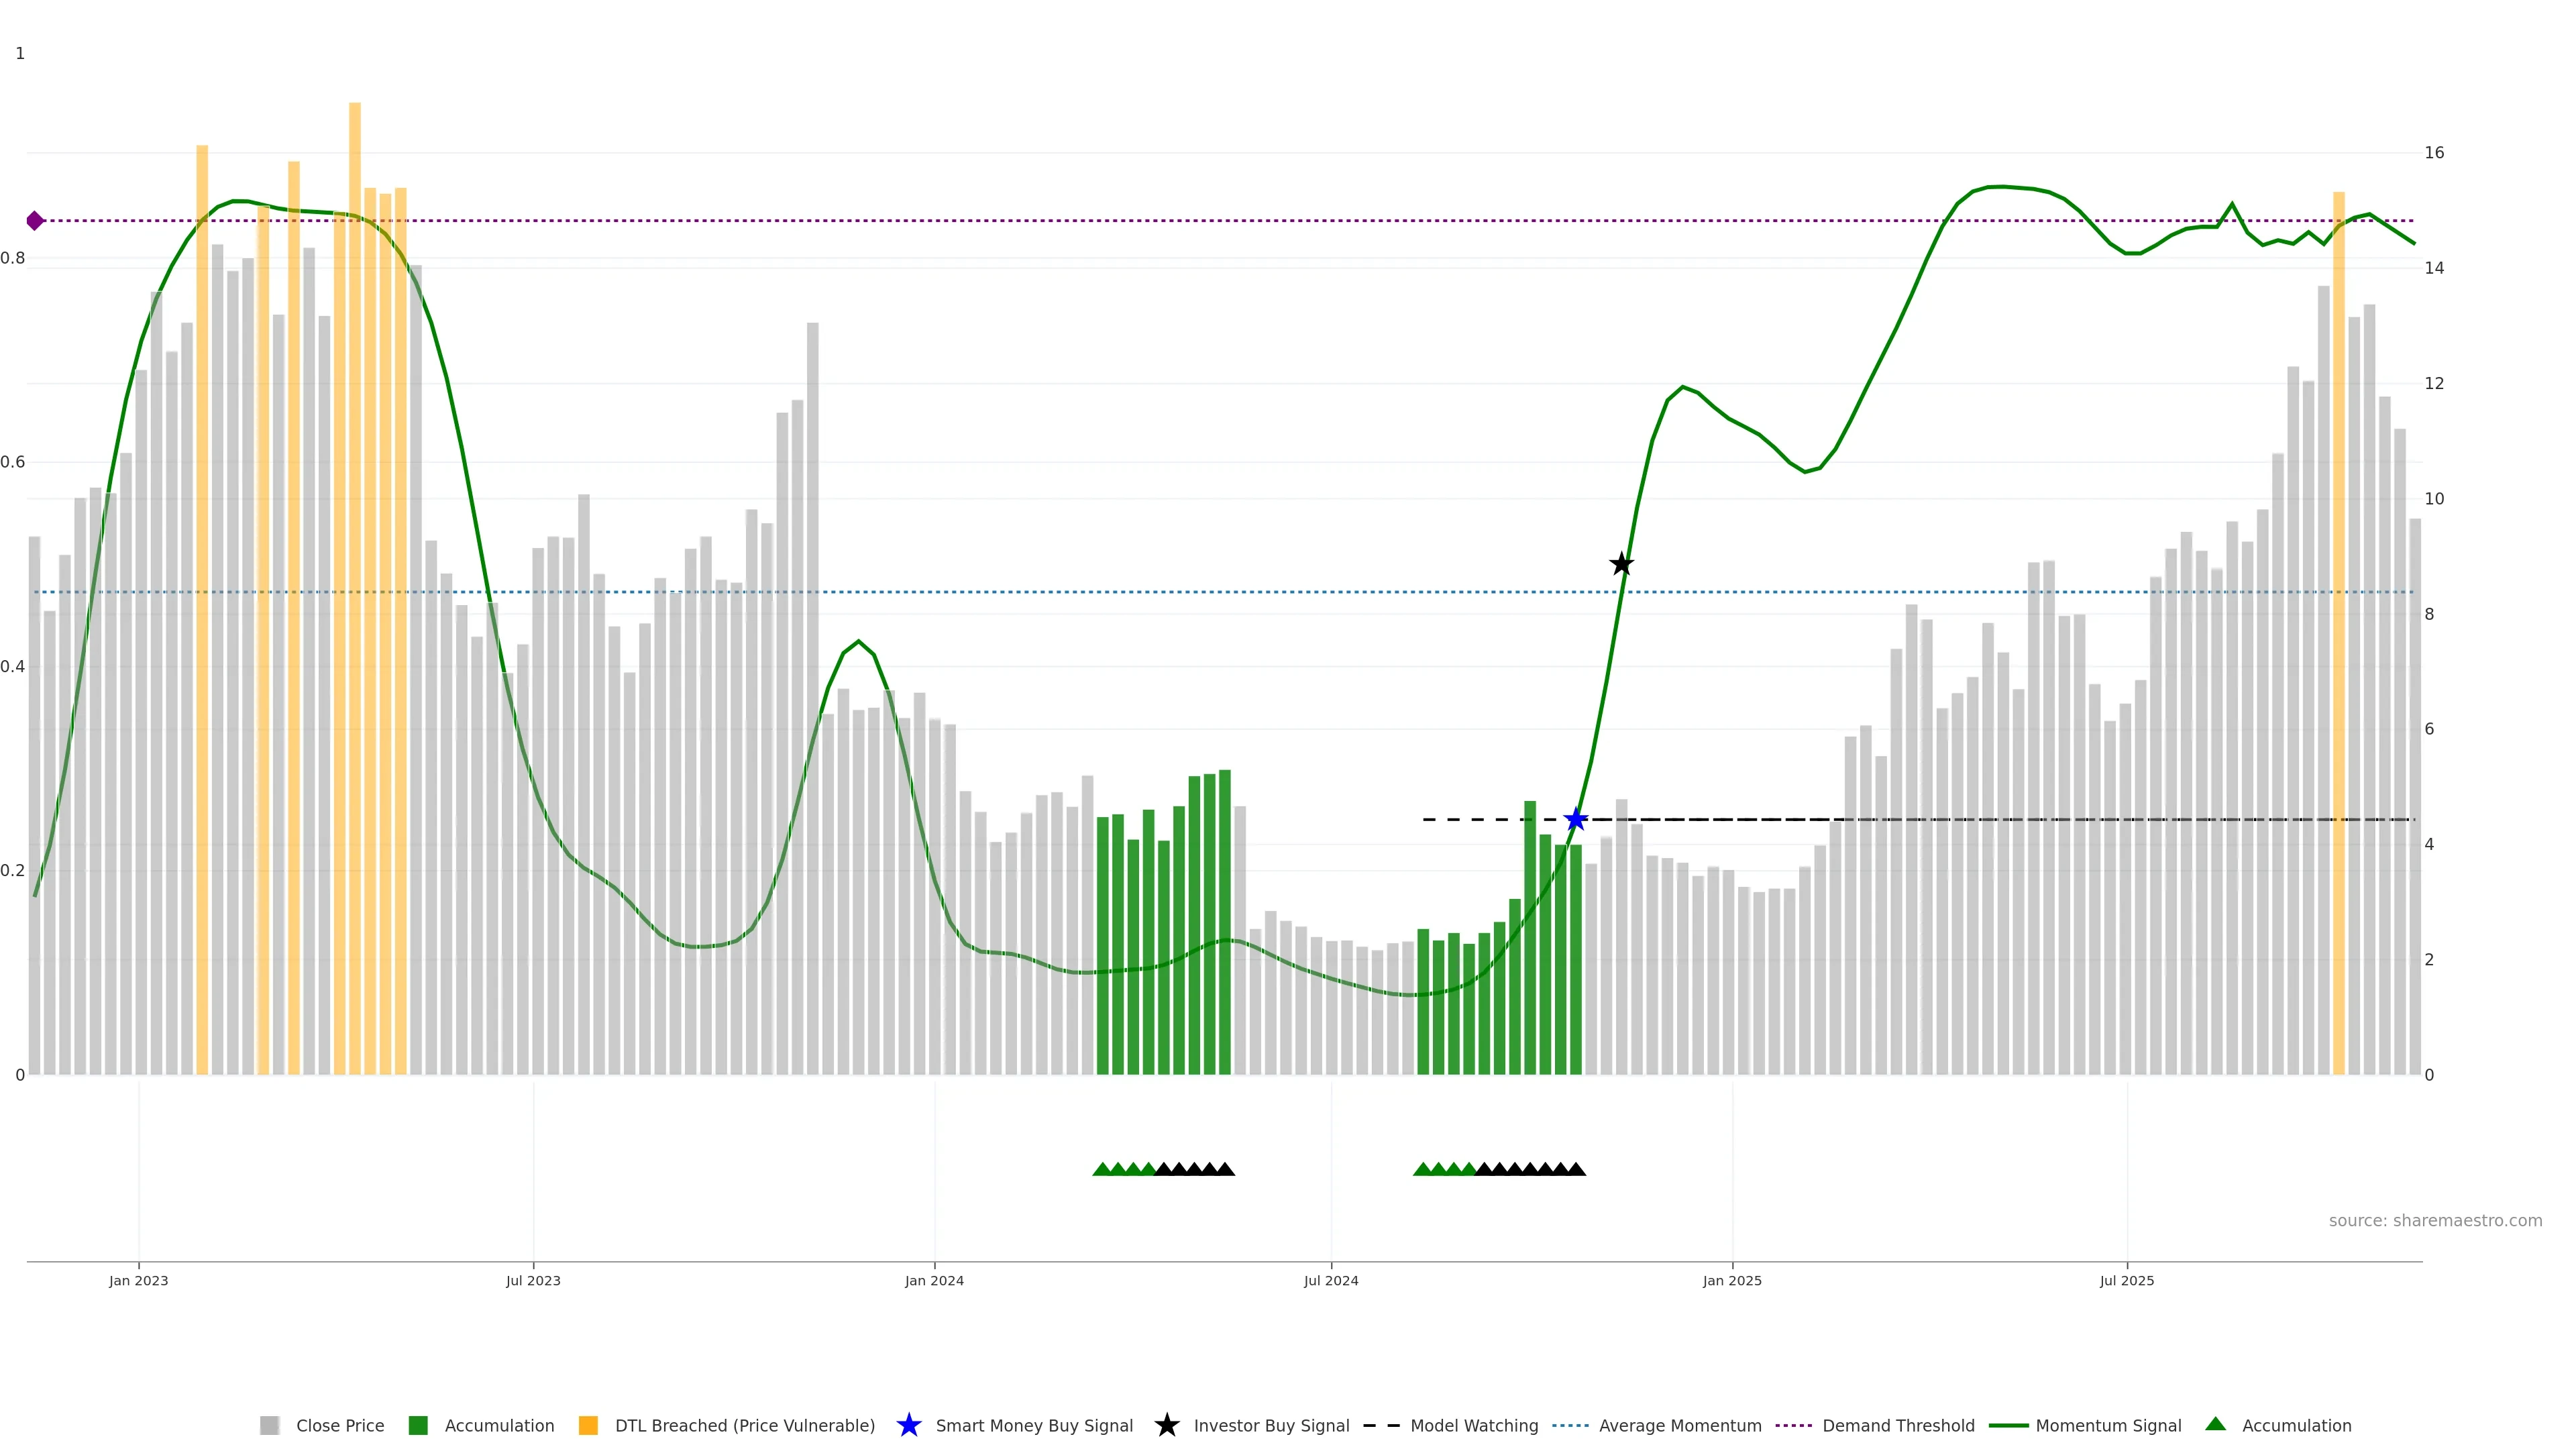Toggle the Momentum Signal legend label
Screen dimensions: 2576x1449
2108,1425
